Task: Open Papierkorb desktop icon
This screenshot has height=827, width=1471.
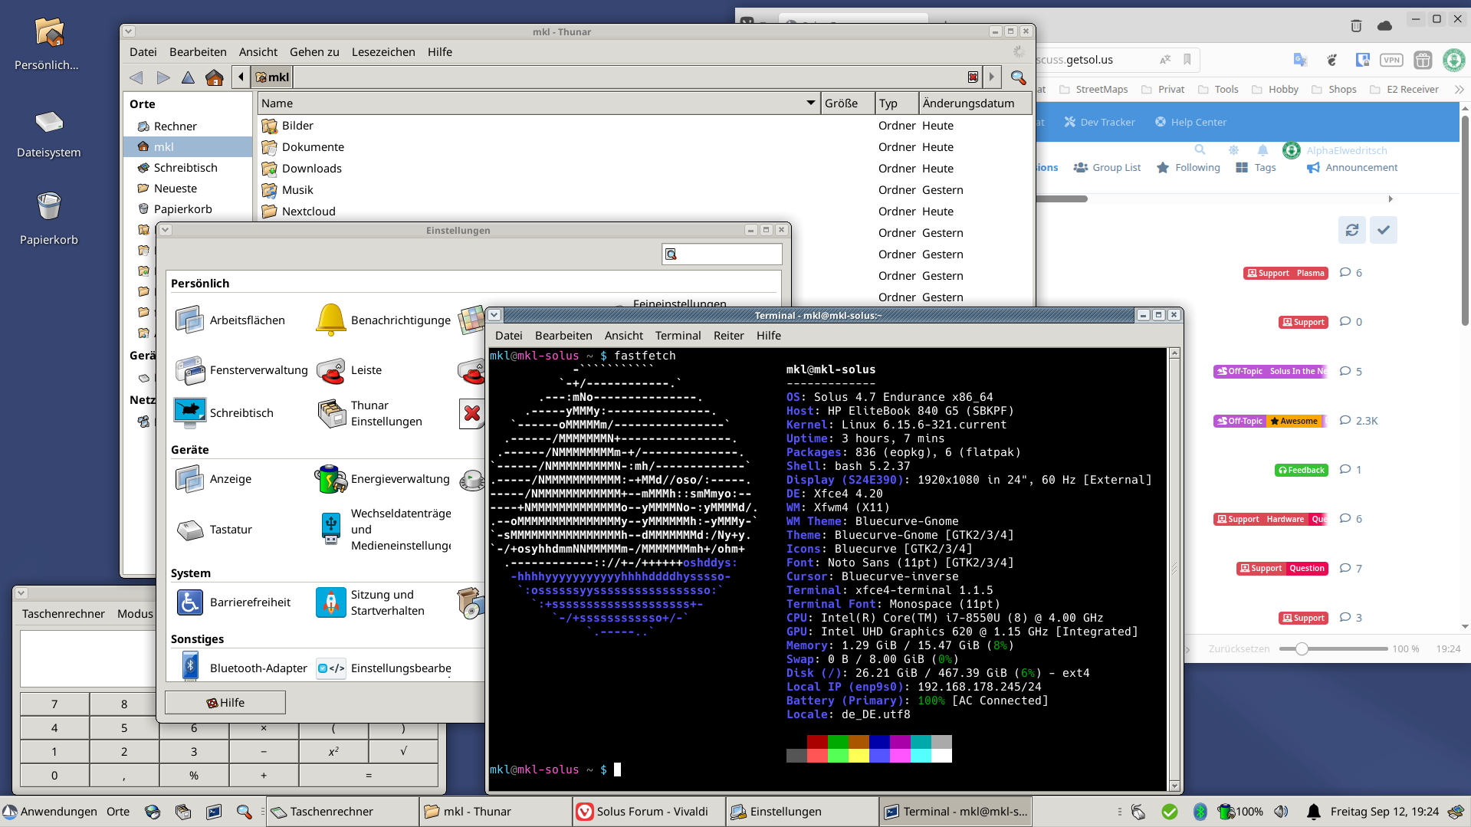Action: 49,218
